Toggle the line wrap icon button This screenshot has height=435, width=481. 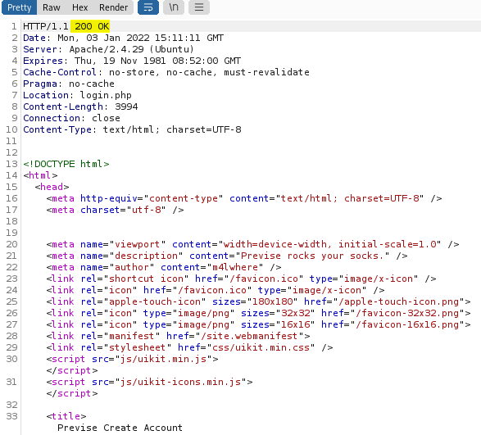pos(148,7)
